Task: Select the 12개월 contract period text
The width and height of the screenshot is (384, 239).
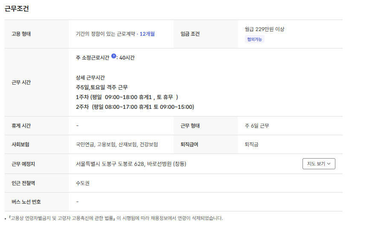Action: coord(147,34)
